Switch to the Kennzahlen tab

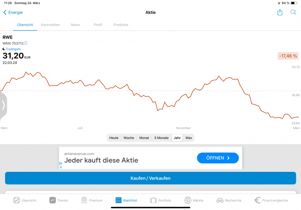50,25
